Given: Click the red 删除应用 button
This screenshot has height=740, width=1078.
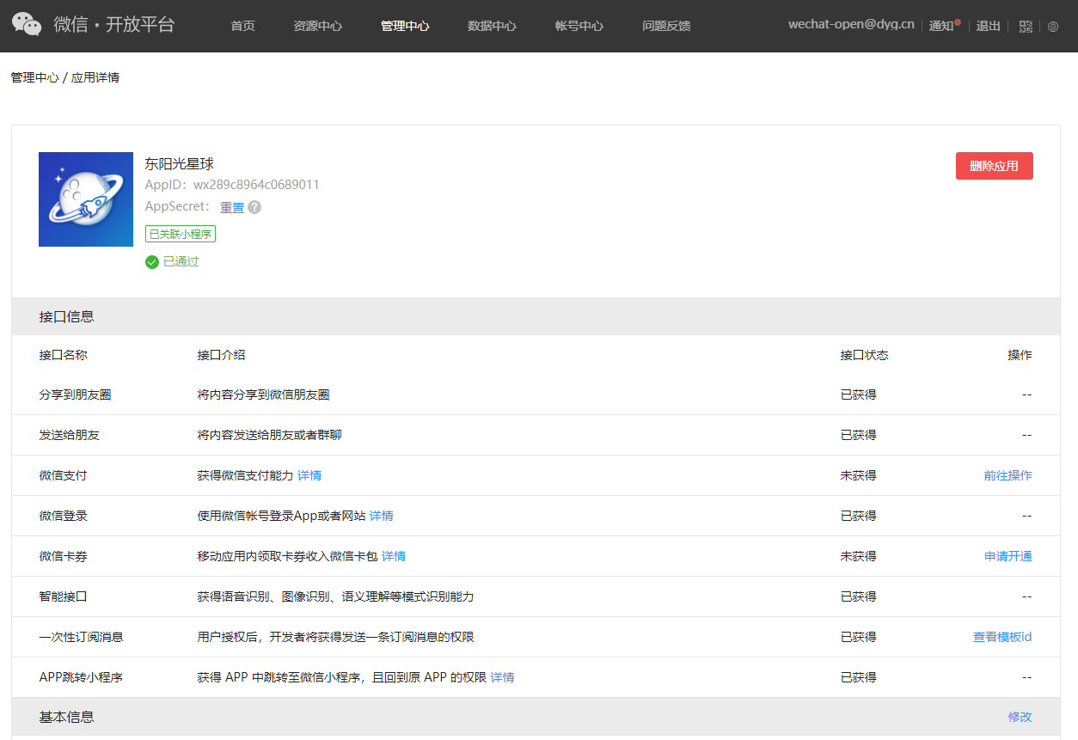Looking at the screenshot, I should tap(995, 166).
